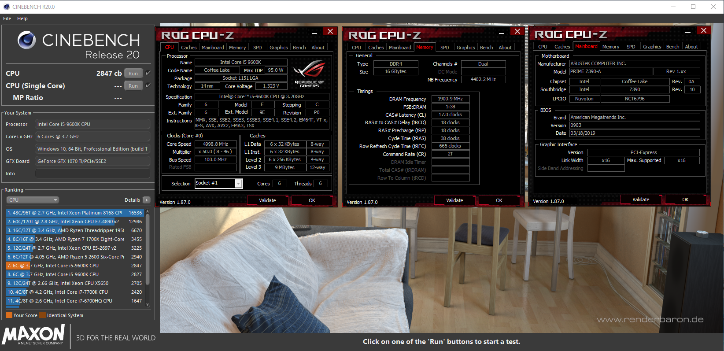Screen dimensions: 724x351
Task: Select ranking row AMD Ryzen Threadripper 6670
Action: click(75, 230)
